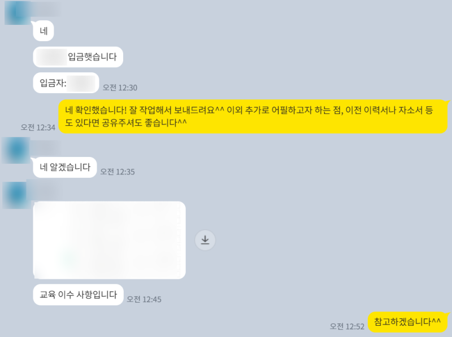Click the '오전 12:34' timestamp
The image size is (452, 337).
pos(38,128)
